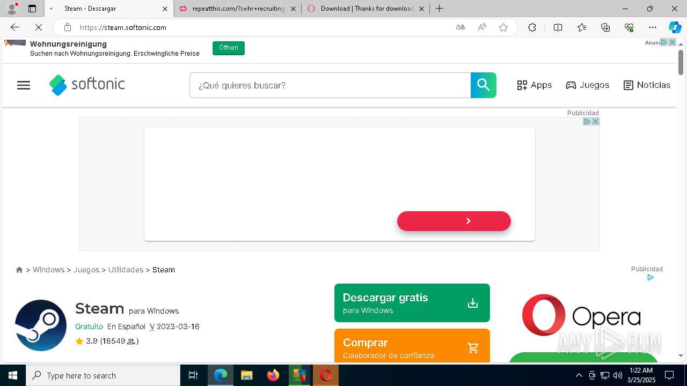Click the Opera advertisement logo

pos(581,316)
